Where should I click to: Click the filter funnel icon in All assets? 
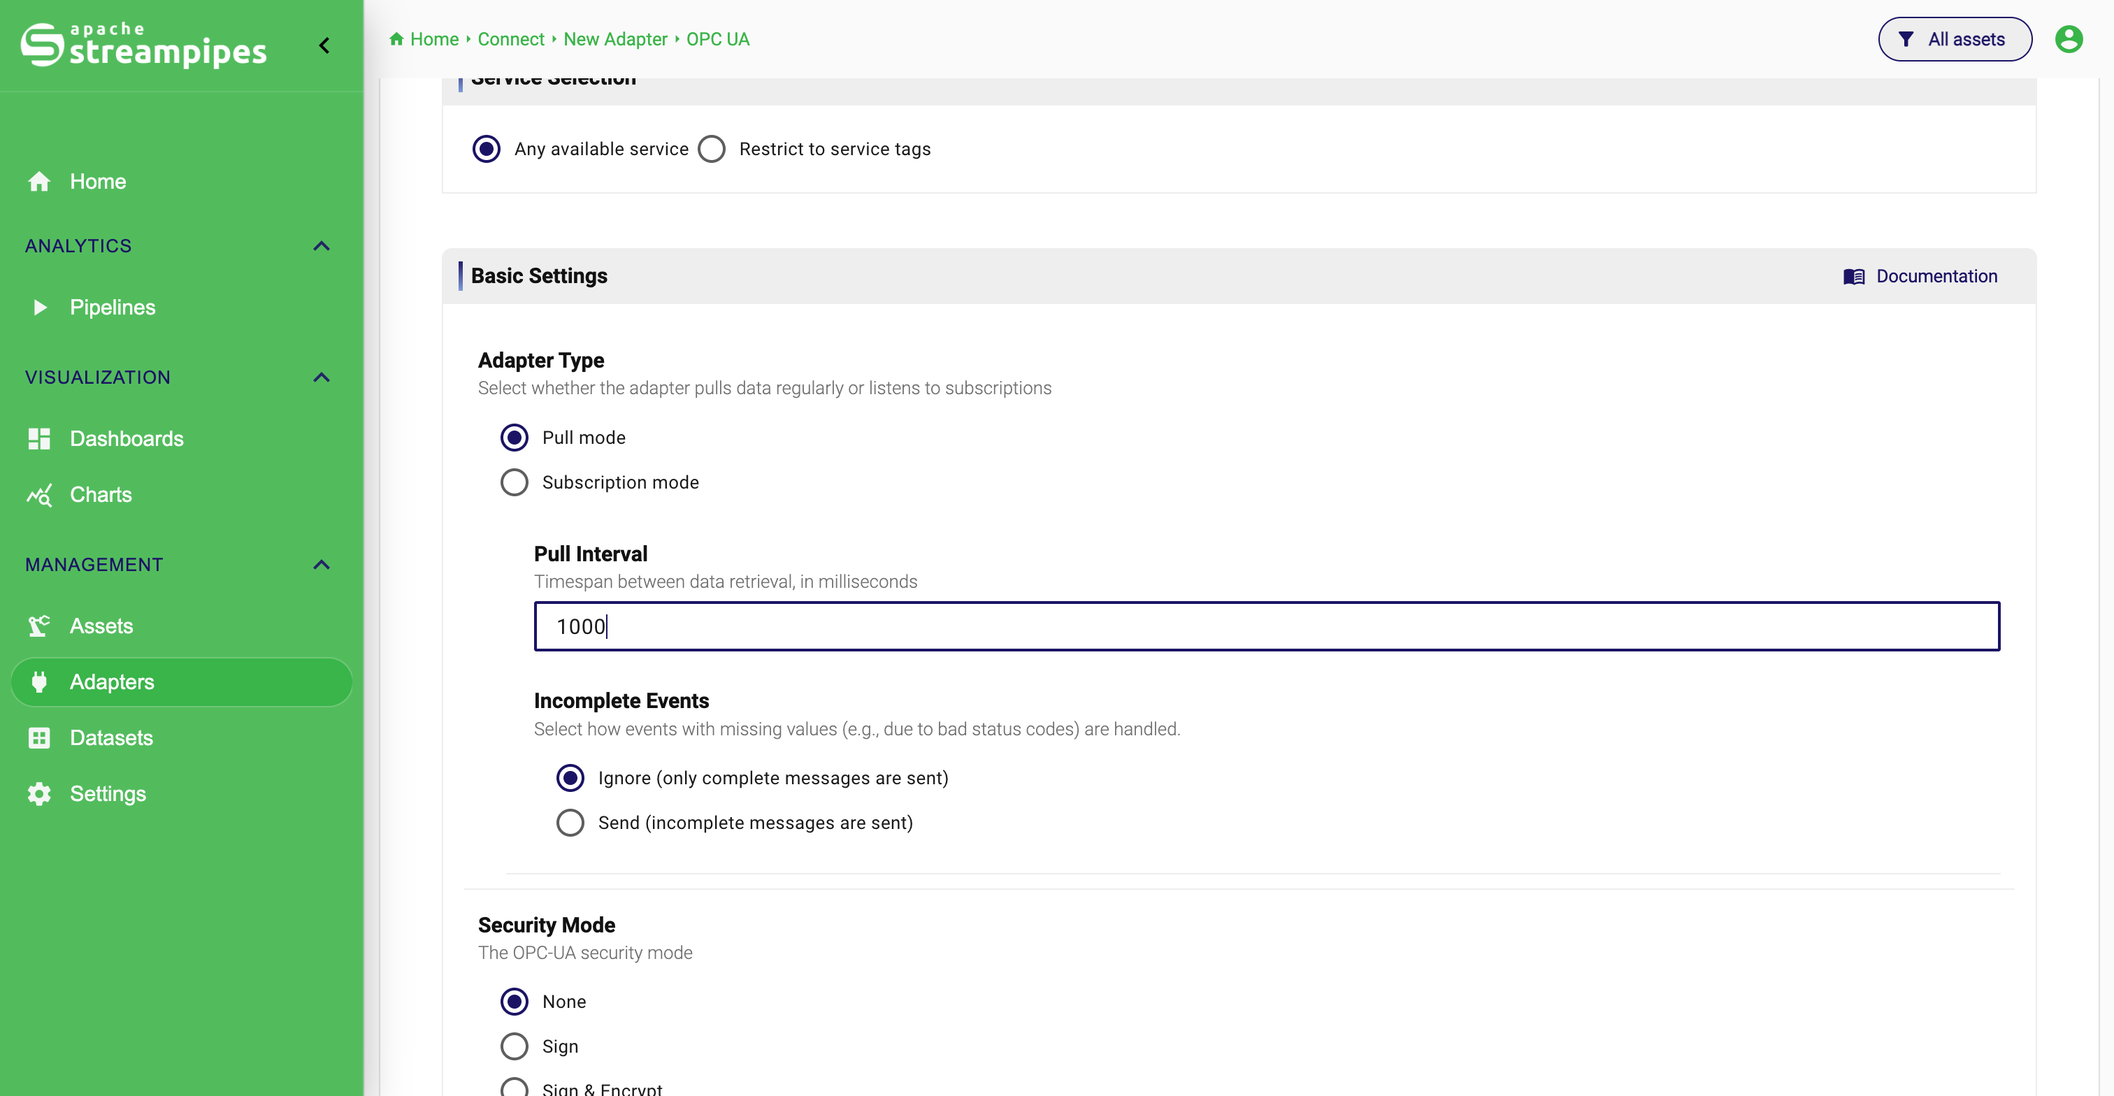(1906, 39)
